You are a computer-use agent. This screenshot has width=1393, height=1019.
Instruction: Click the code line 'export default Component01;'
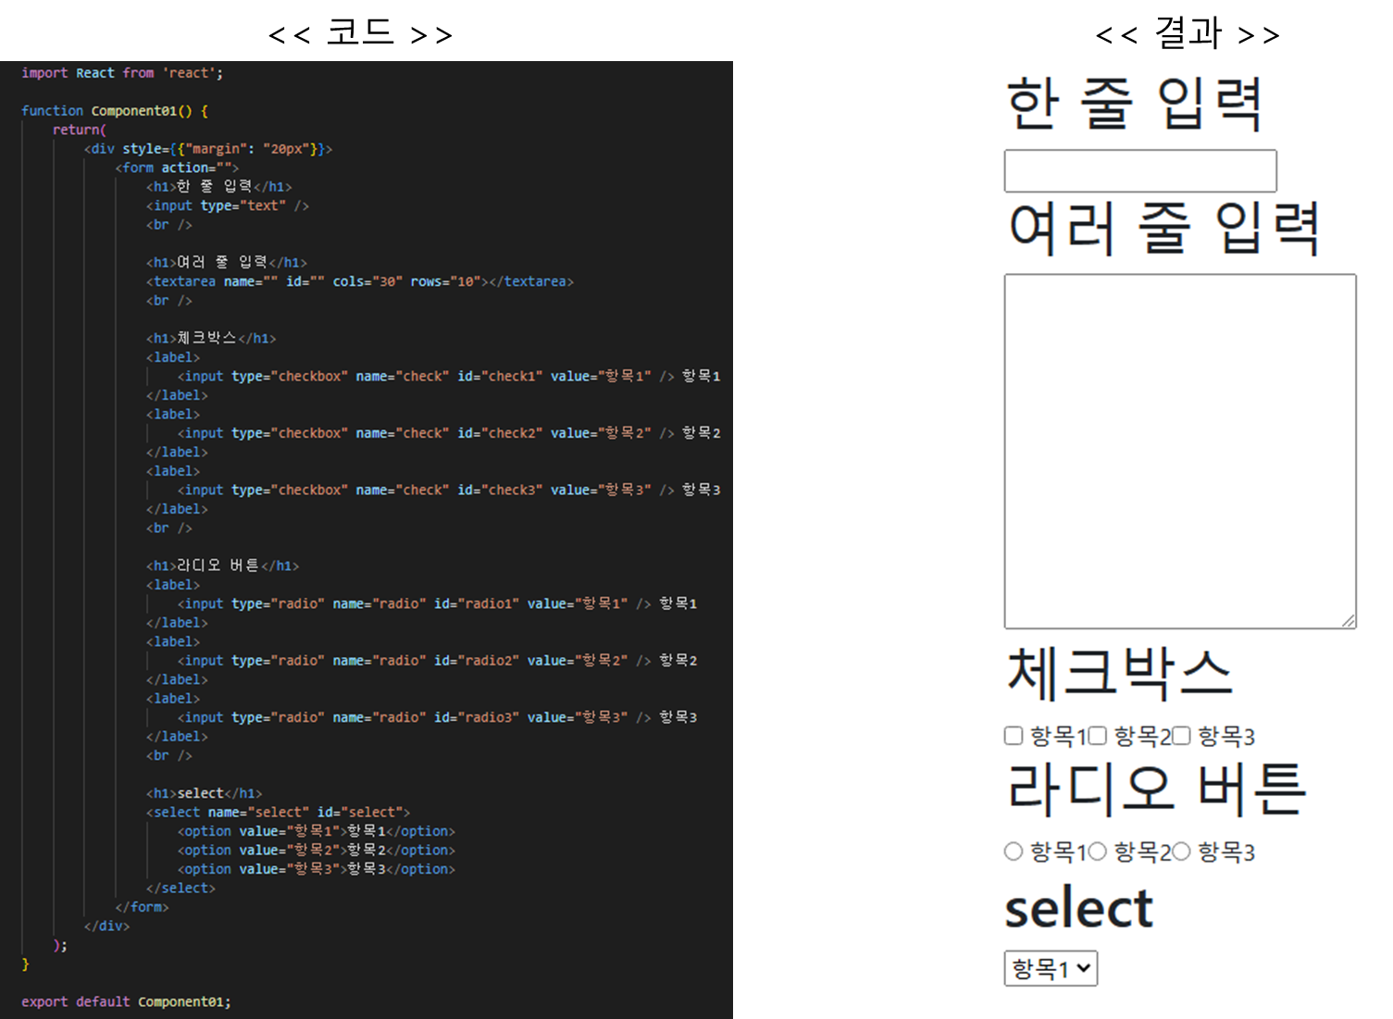tap(126, 1001)
